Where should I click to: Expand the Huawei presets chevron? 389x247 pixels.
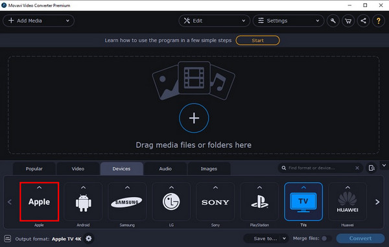(x=348, y=188)
